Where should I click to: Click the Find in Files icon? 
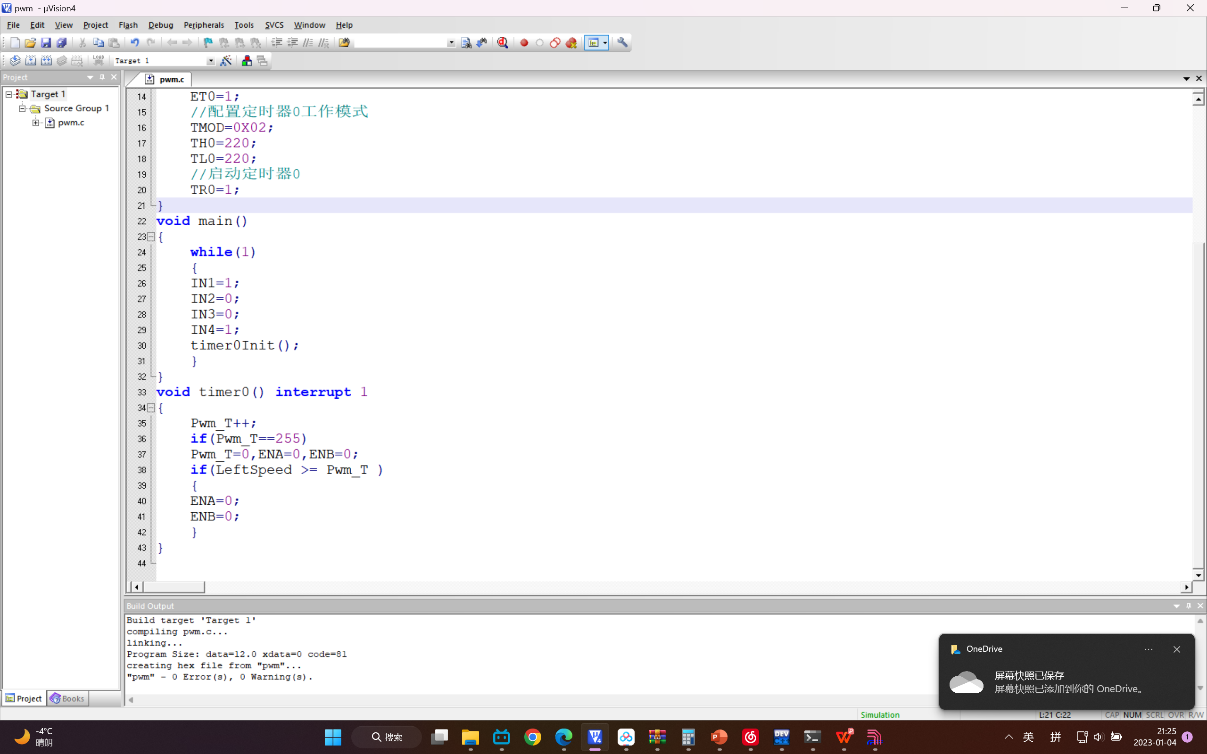pos(344,43)
